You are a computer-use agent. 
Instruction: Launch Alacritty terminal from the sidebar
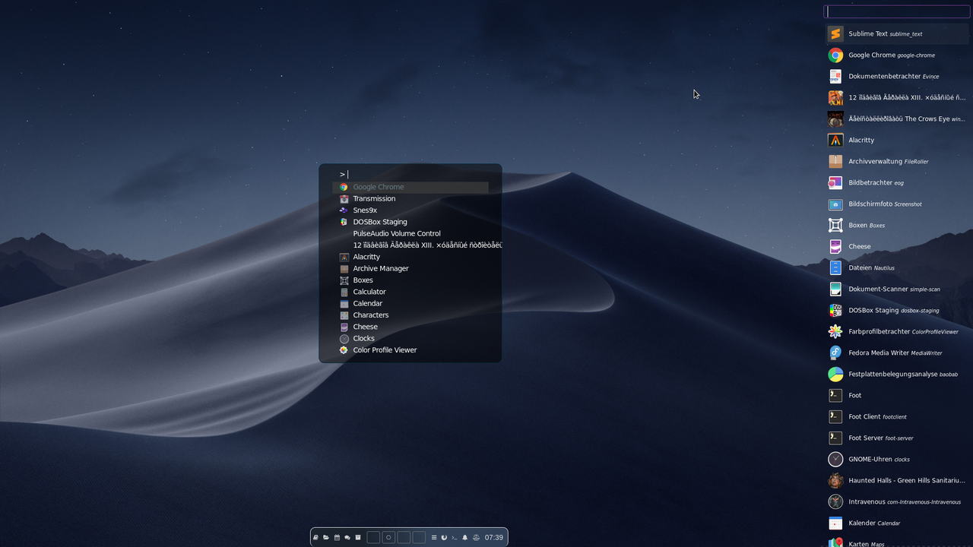861,140
